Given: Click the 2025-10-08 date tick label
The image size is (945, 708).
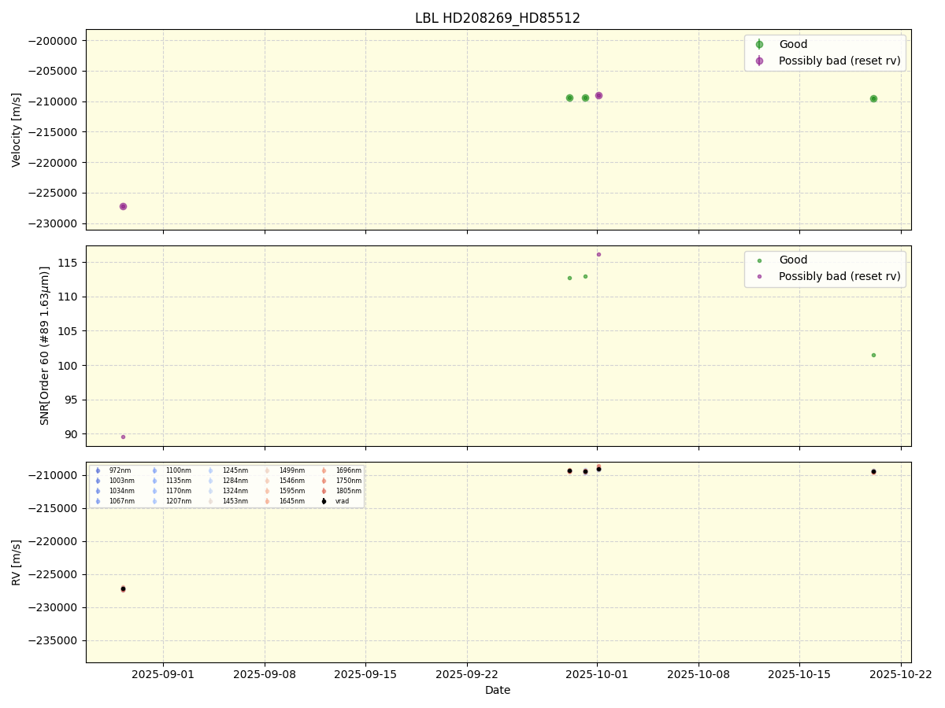Looking at the screenshot, I should [x=699, y=674].
